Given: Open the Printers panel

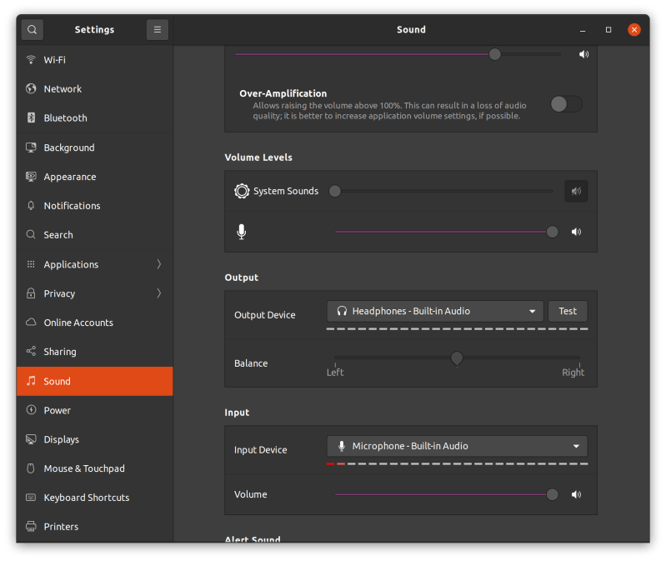Looking at the screenshot, I should [95, 527].
